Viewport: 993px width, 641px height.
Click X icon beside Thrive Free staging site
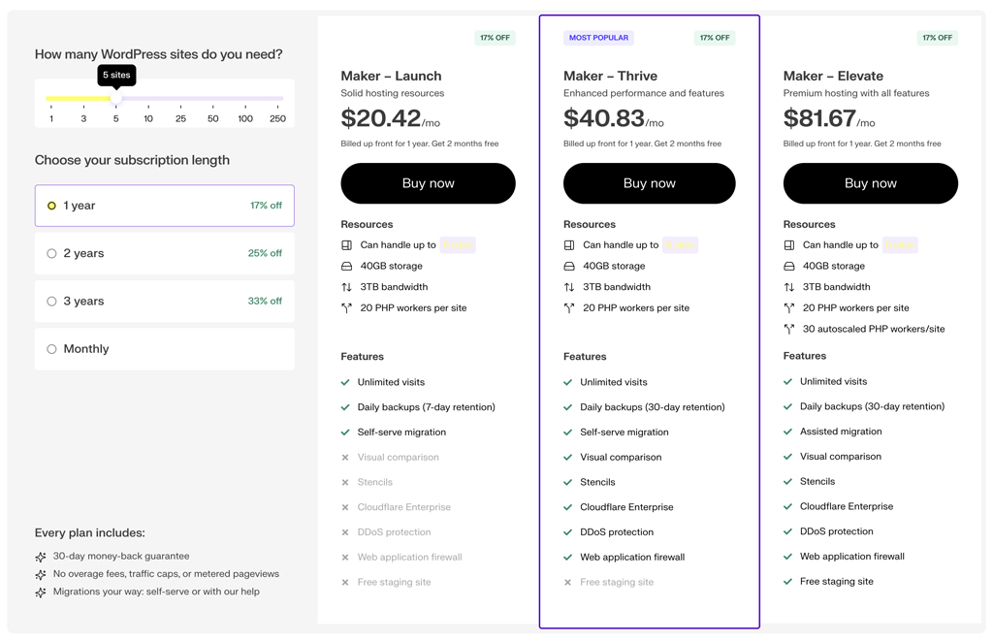(568, 583)
